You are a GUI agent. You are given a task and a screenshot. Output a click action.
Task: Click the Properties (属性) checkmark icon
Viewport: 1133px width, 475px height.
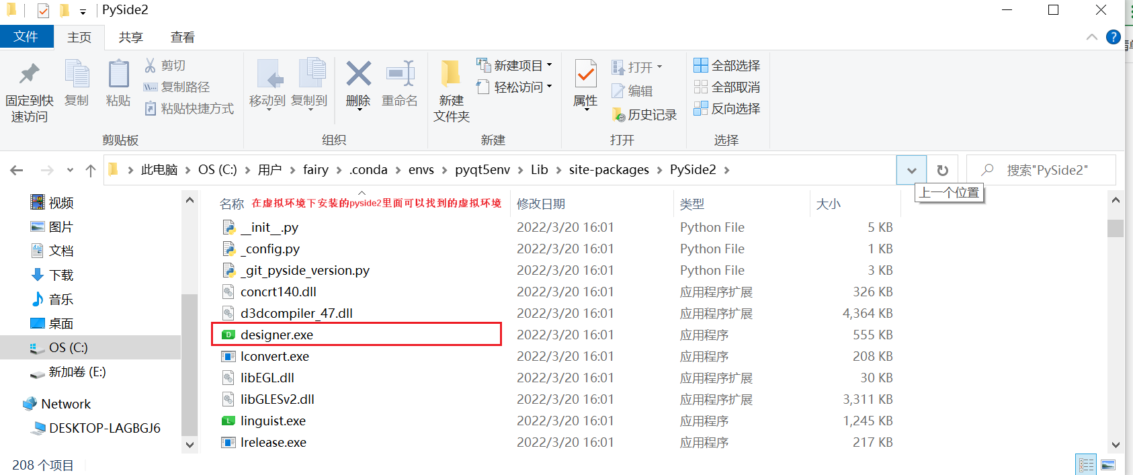coord(585,74)
